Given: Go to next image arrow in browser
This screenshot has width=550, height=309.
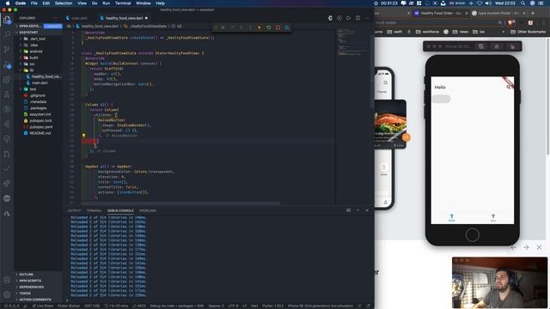Looking at the screenshot, I should point(526,247).
